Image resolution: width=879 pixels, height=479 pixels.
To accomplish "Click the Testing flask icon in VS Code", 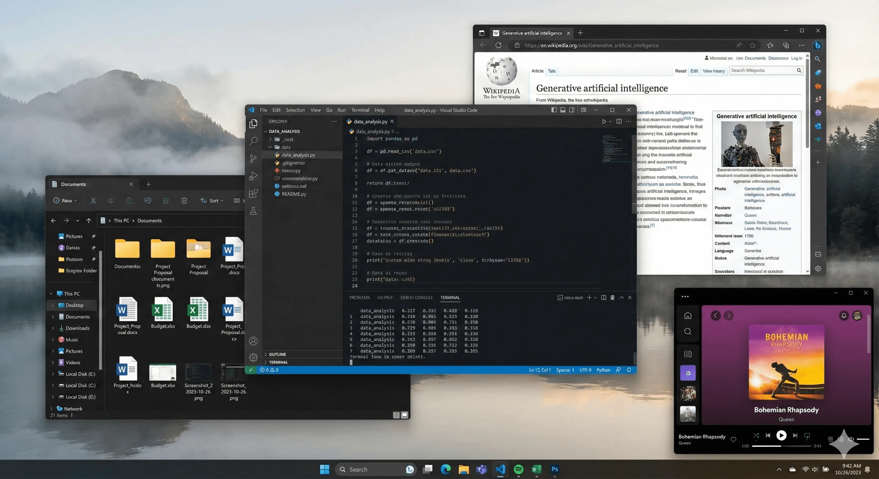I will tap(253, 211).
